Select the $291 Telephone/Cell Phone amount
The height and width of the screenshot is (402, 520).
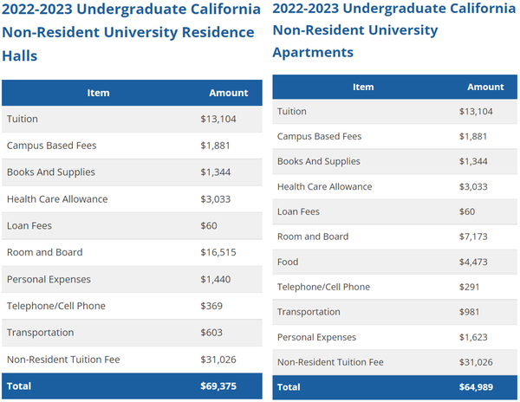pos(470,287)
